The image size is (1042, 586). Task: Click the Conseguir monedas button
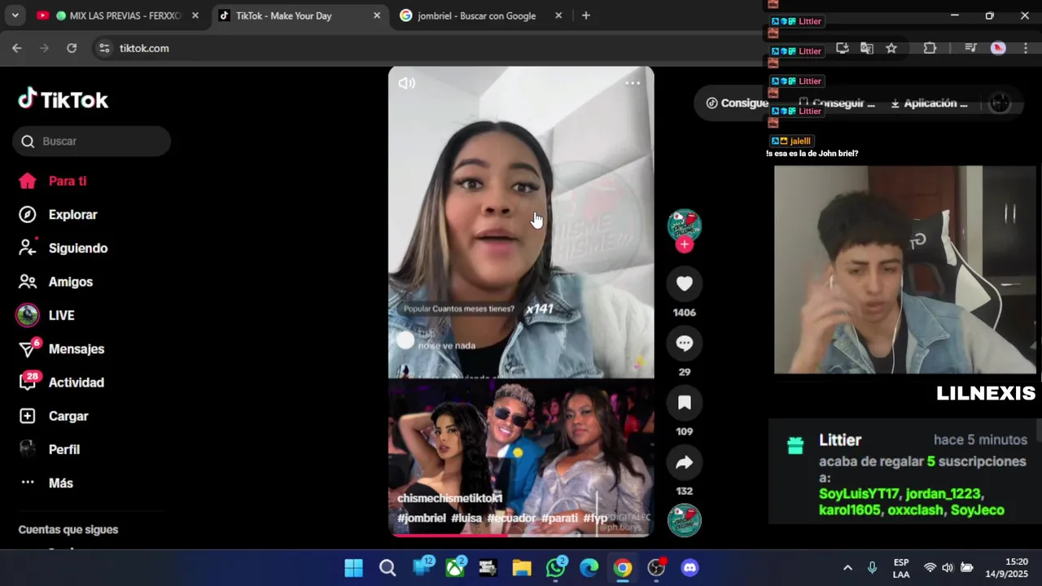[x=835, y=103]
